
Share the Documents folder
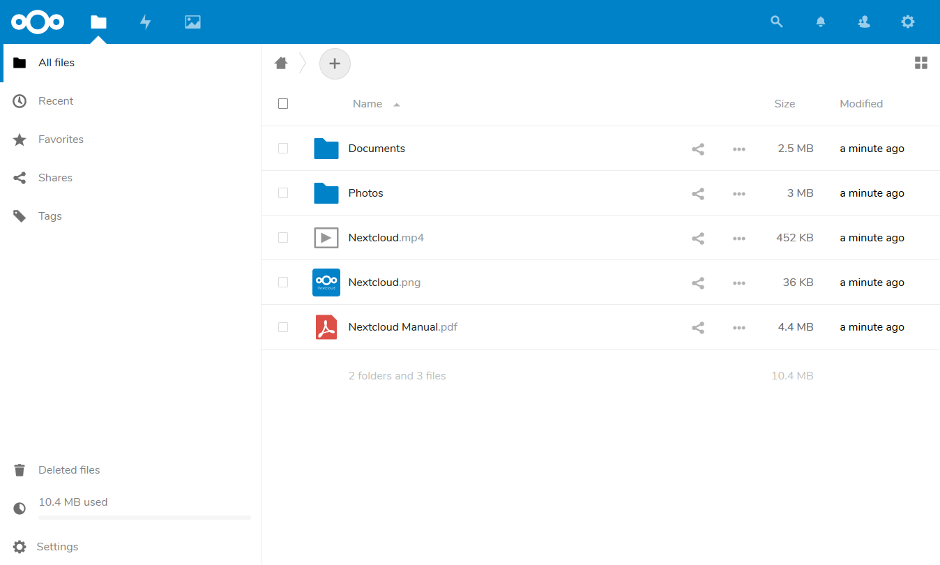[698, 149]
